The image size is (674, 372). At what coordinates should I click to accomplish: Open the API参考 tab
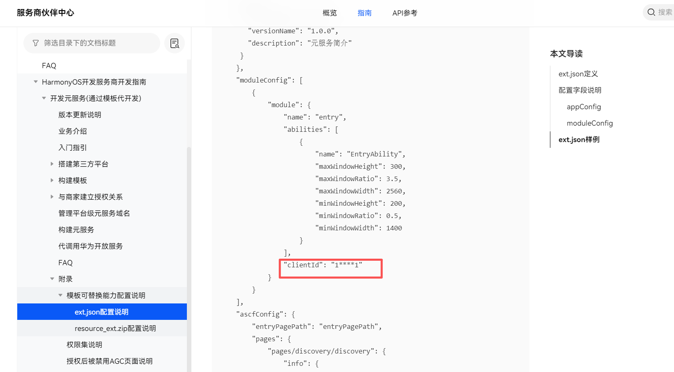[x=405, y=13]
